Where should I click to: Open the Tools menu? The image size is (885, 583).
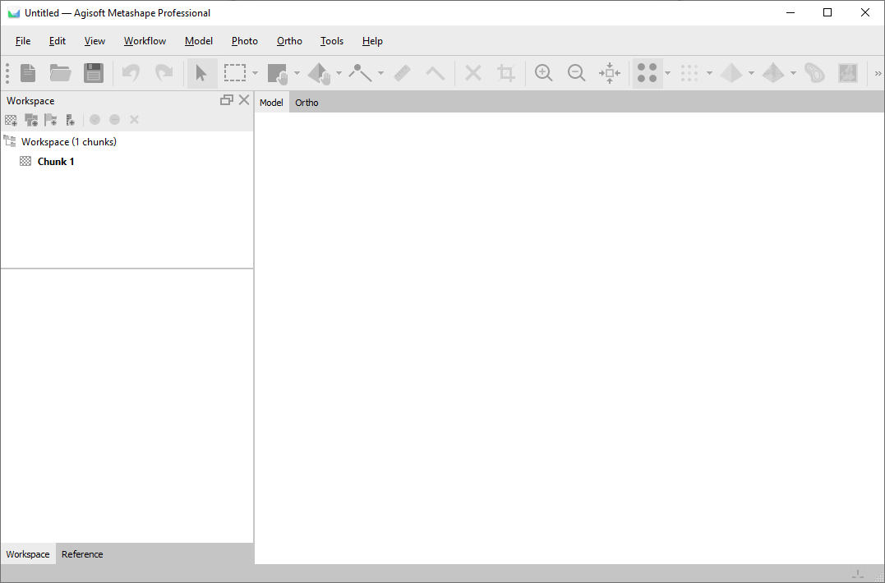click(332, 41)
